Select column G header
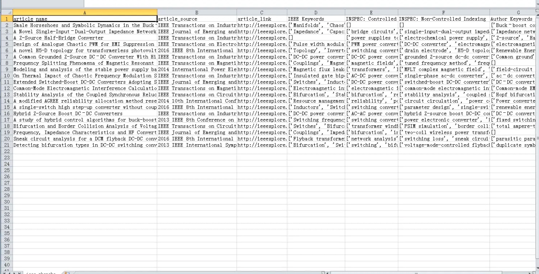 coord(513,12)
